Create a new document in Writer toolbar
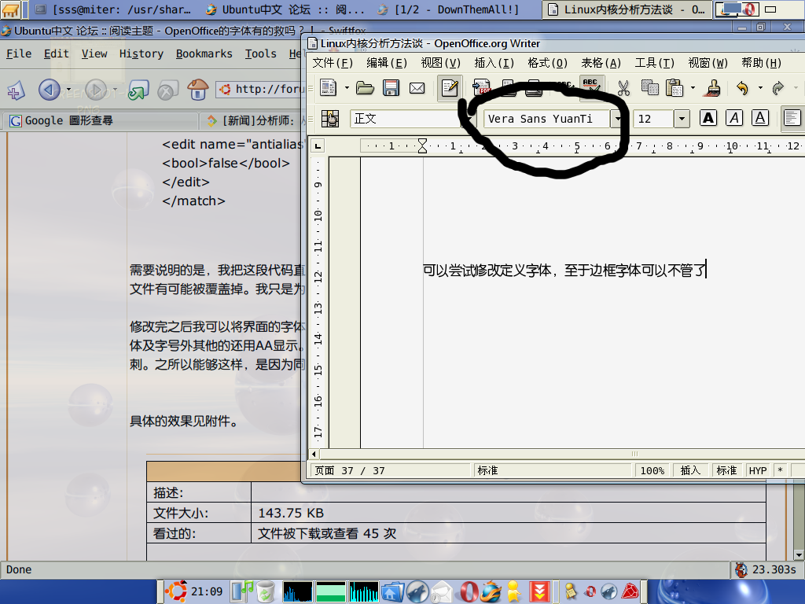This screenshot has width=805, height=604. [x=328, y=88]
